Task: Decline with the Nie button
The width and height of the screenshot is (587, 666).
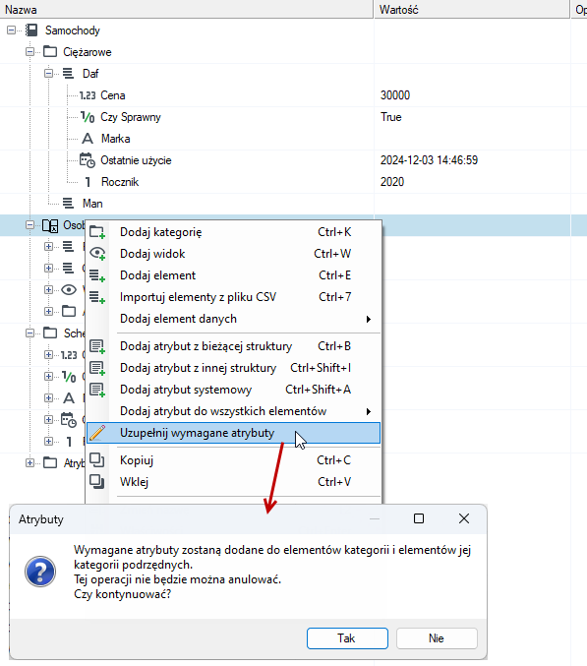Action: [x=437, y=638]
